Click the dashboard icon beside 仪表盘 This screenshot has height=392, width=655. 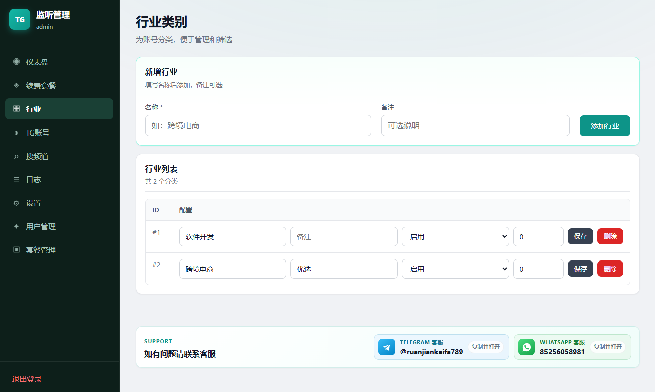[x=16, y=62]
